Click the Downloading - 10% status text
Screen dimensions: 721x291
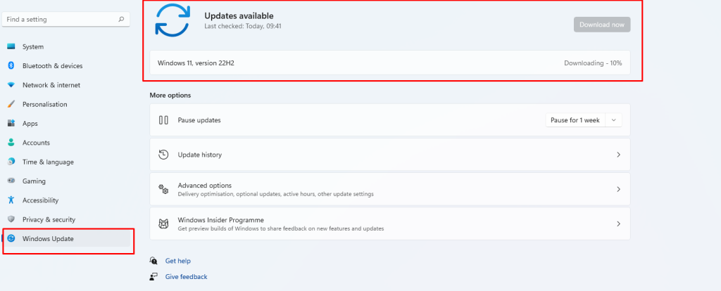coord(593,63)
